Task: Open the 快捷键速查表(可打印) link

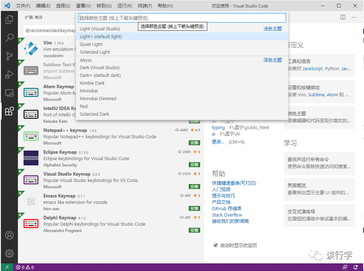Action: (x=234, y=183)
